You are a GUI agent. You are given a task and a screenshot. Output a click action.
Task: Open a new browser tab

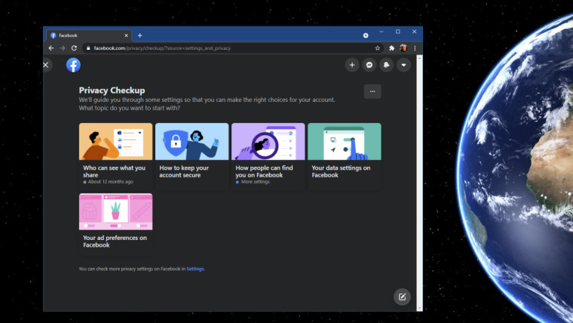[x=139, y=35]
